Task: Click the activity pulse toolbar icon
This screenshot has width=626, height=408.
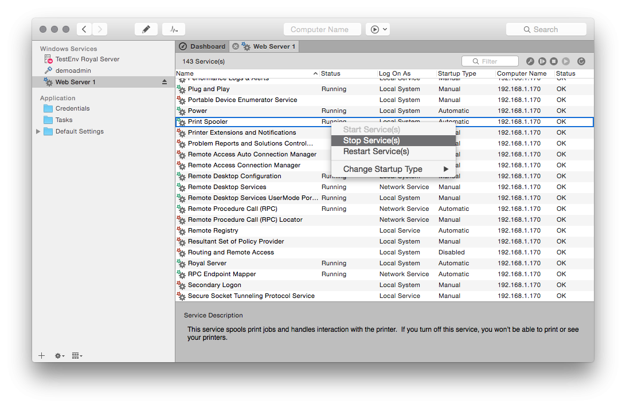Action: [x=173, y=29]
